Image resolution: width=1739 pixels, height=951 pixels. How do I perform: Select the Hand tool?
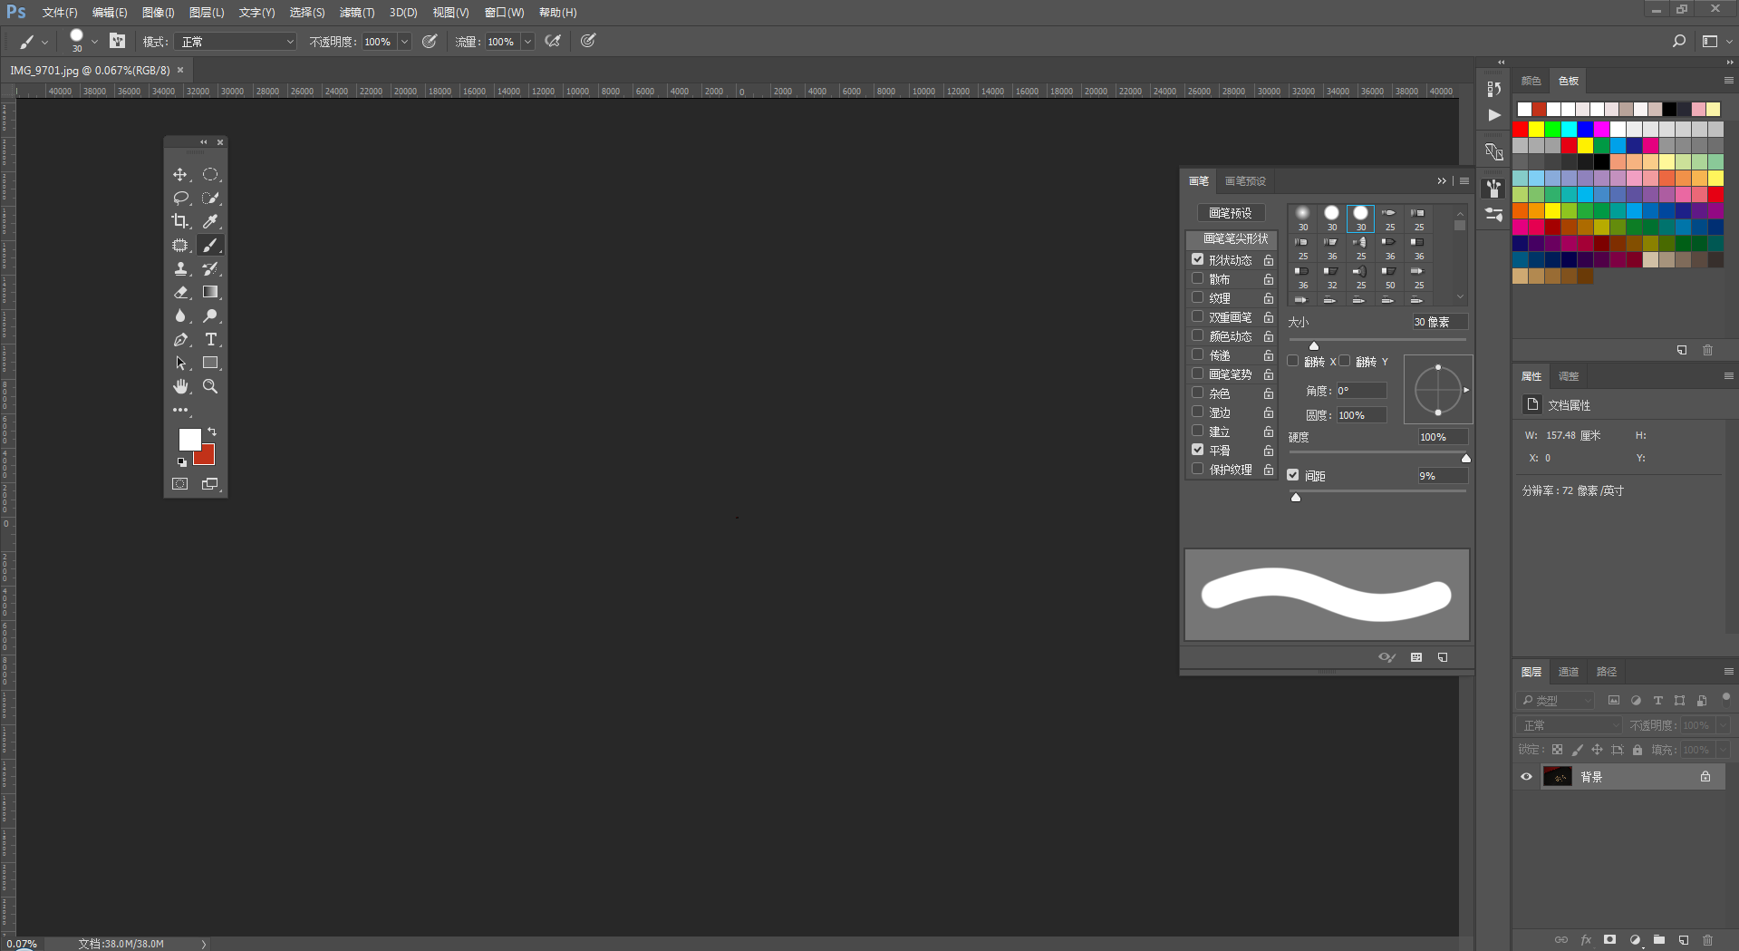coord(180,386)
